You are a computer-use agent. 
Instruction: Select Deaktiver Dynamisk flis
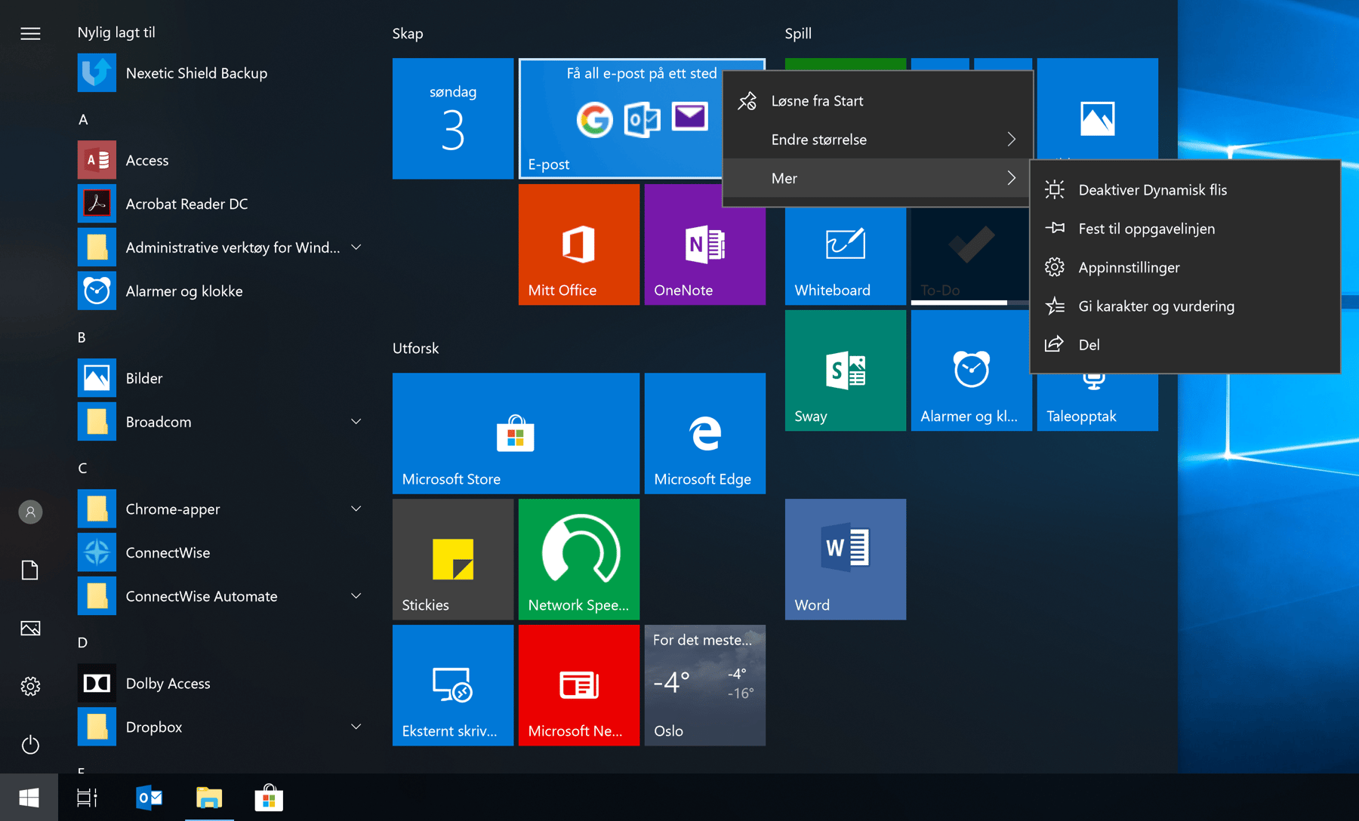click(x=1153, y=189)
